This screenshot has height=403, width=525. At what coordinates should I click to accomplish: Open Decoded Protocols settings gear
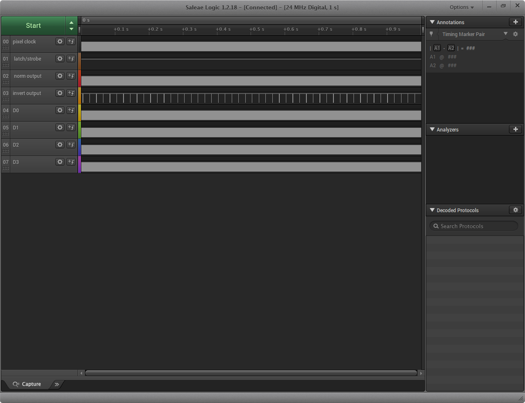tap(515, 210)
